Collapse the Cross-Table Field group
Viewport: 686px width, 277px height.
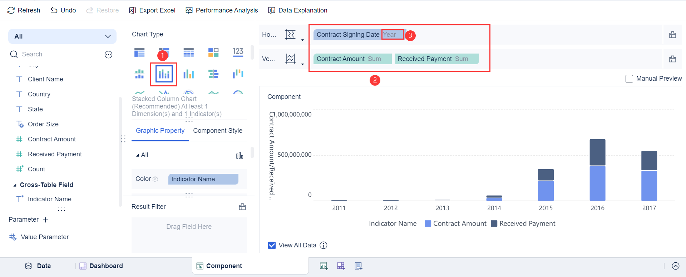click(15, 185)
